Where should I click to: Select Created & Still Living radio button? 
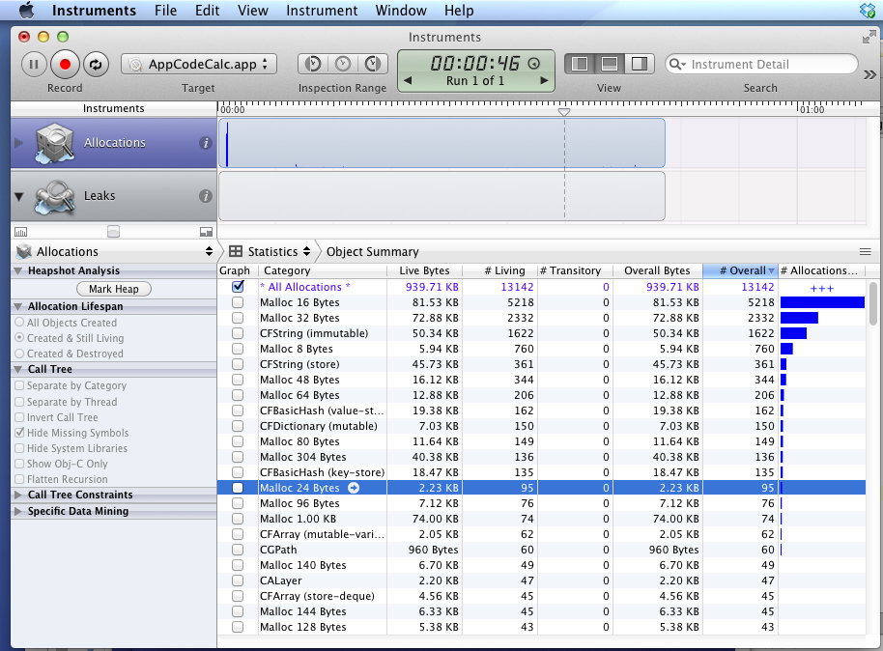pos(19,338)
